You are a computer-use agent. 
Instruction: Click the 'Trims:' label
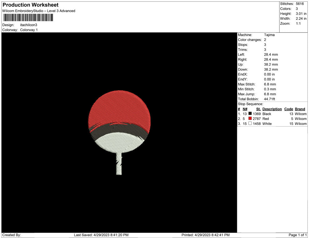coord(243,49)
